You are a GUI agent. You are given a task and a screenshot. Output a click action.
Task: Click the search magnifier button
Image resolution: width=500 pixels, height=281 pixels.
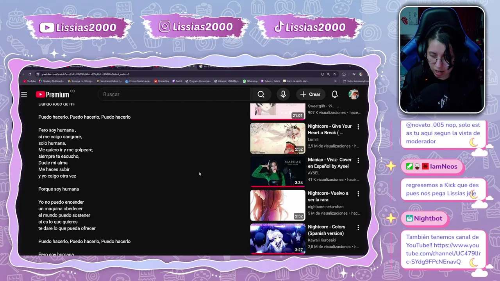261,94
